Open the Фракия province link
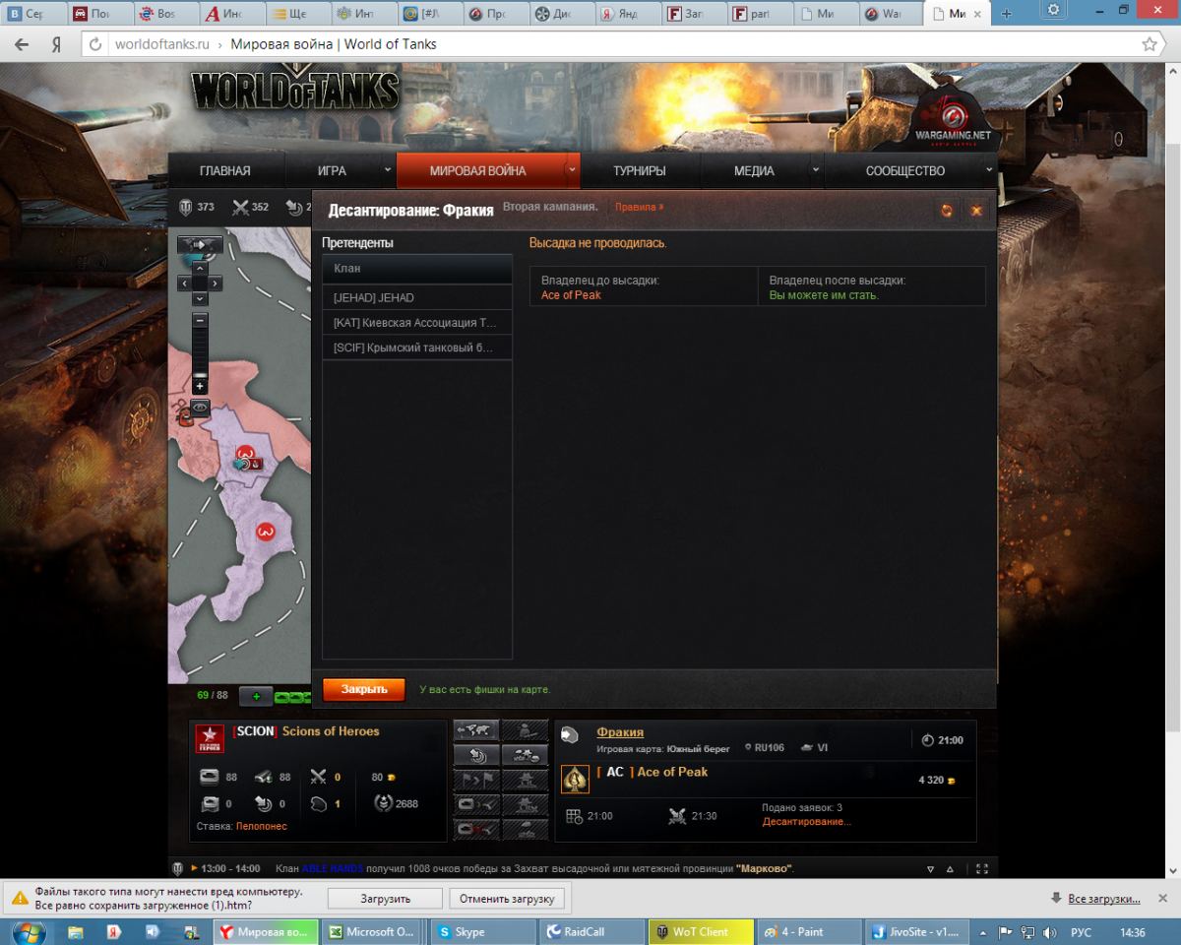Image resolution: width=1181 pixels, height=945 pixels. (620, 731)
